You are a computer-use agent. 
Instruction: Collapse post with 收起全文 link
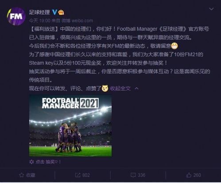pos(120,89)
